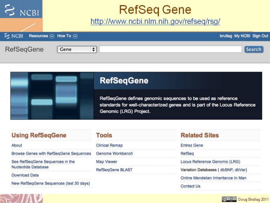
Task: Expand the How To dropdown menu
Action: click(67, 36)
